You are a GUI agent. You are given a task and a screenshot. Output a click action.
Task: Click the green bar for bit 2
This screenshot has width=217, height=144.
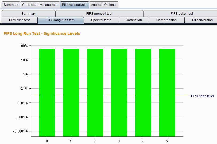point(95,92)
